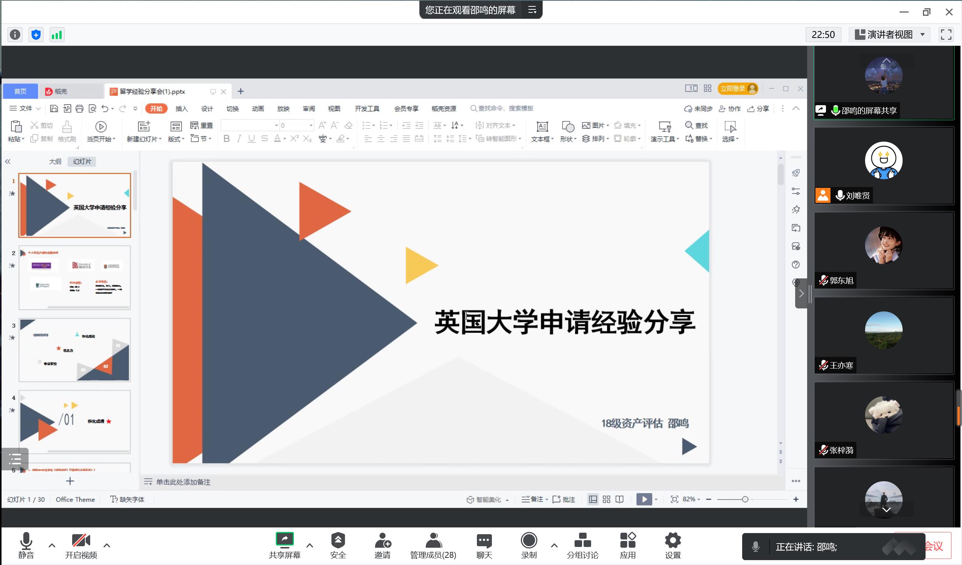
Task: Open screen share options menu at top
Action: [x=532, y=10]
